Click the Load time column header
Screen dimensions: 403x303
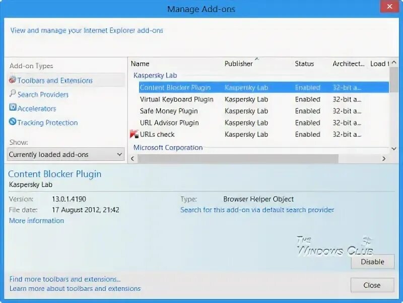pyautogui.click(x=379, y=64)
